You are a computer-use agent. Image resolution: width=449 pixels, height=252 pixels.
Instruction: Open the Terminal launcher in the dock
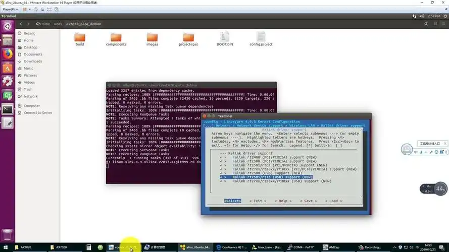coord(8,109)
